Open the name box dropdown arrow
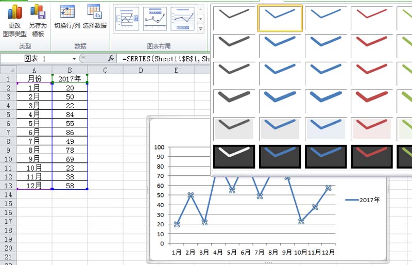 click(74, 59)
